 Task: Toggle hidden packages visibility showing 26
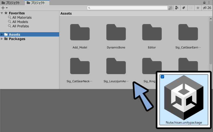(x=207, y=8)
